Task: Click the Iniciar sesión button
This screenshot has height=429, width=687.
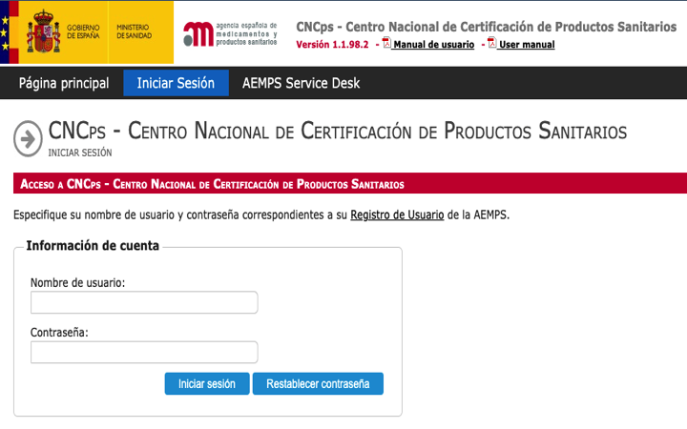Action: pos(207,384)
